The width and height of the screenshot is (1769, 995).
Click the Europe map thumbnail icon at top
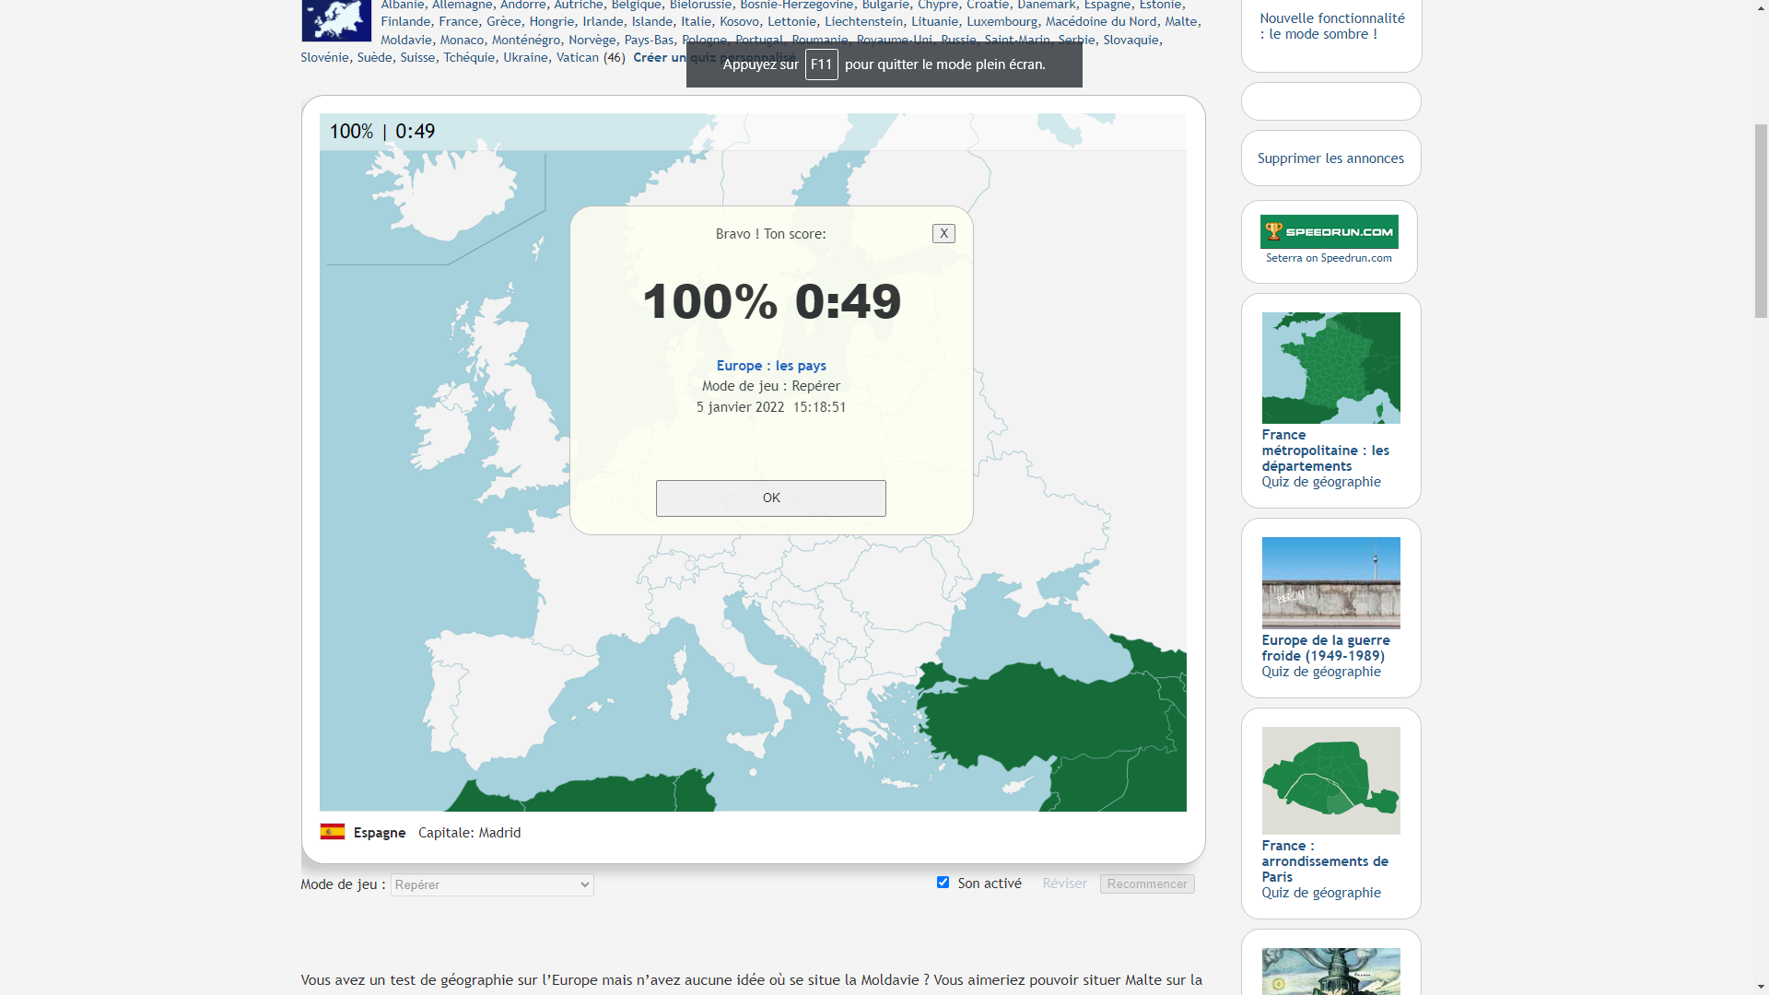point(336,20)
